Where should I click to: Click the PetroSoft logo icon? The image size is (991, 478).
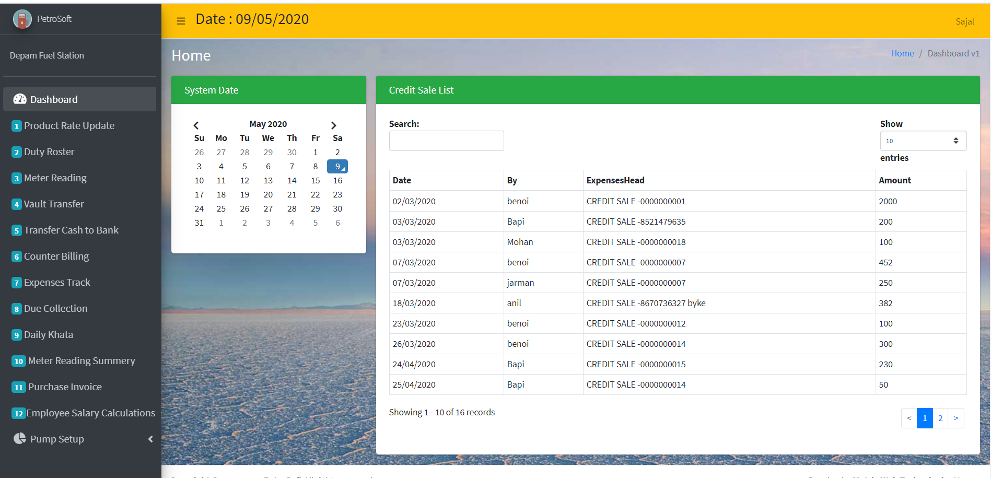click(x=22, y=19)
